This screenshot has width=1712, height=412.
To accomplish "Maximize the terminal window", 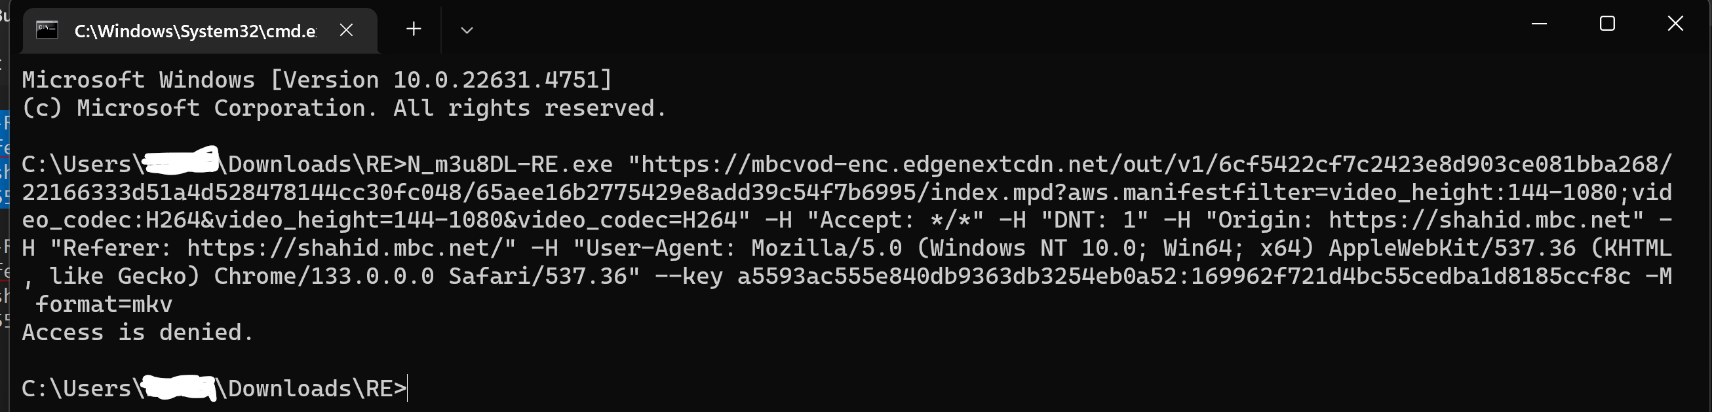I will pyautogui.click(x=1607, y=24).
